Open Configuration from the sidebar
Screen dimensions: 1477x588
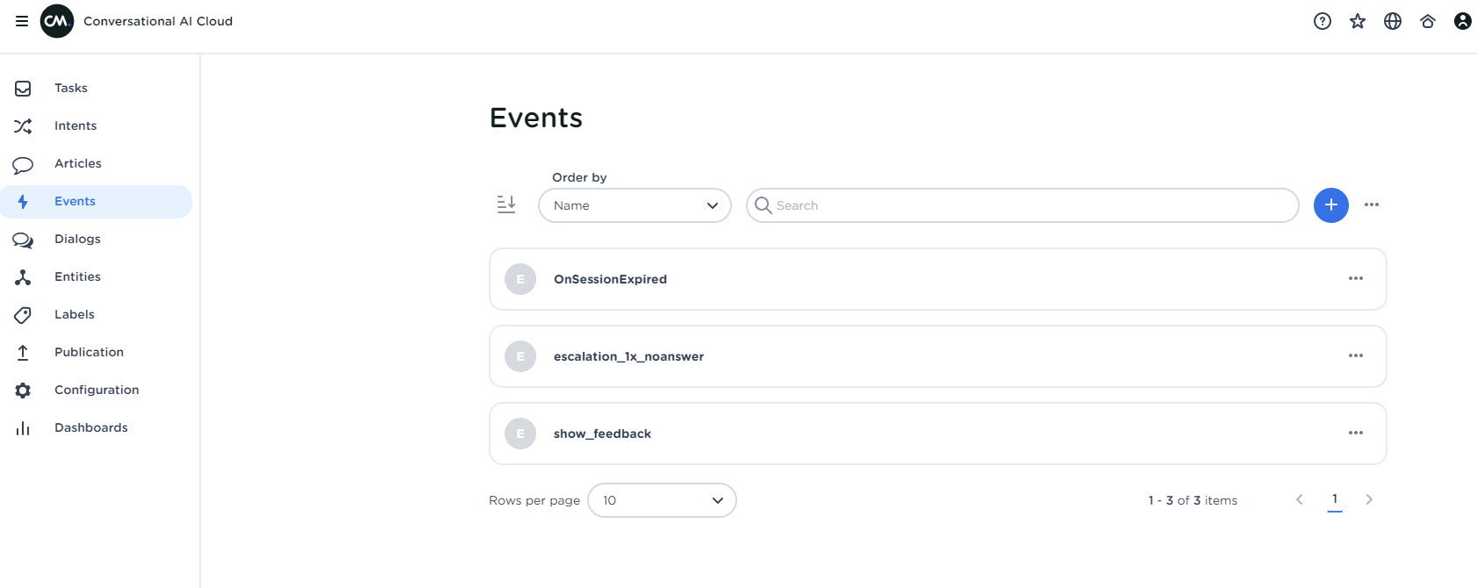click(97, 390)
